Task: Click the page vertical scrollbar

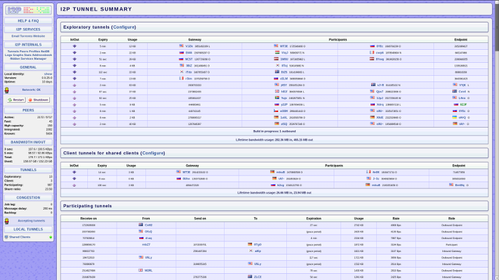Action: point(497,140)
